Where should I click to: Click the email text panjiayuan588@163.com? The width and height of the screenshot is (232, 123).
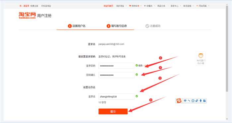111,44
